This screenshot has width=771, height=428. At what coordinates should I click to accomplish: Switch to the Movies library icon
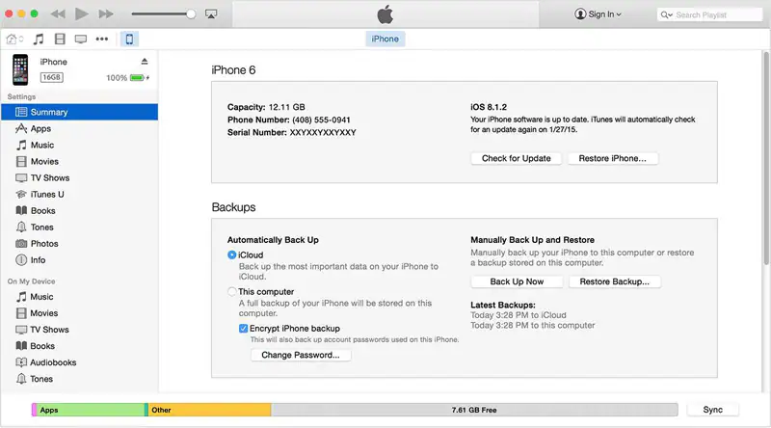(60, 39)
